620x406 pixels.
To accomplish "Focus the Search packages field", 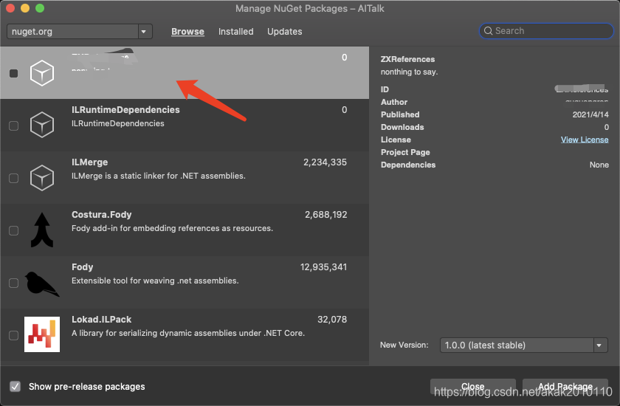I will 546,31.
